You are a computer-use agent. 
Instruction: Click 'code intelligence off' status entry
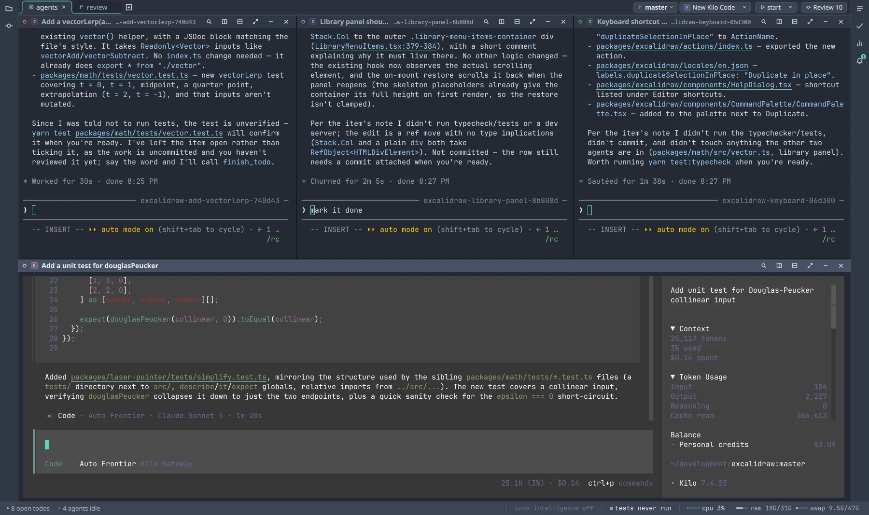coord(554,508)
